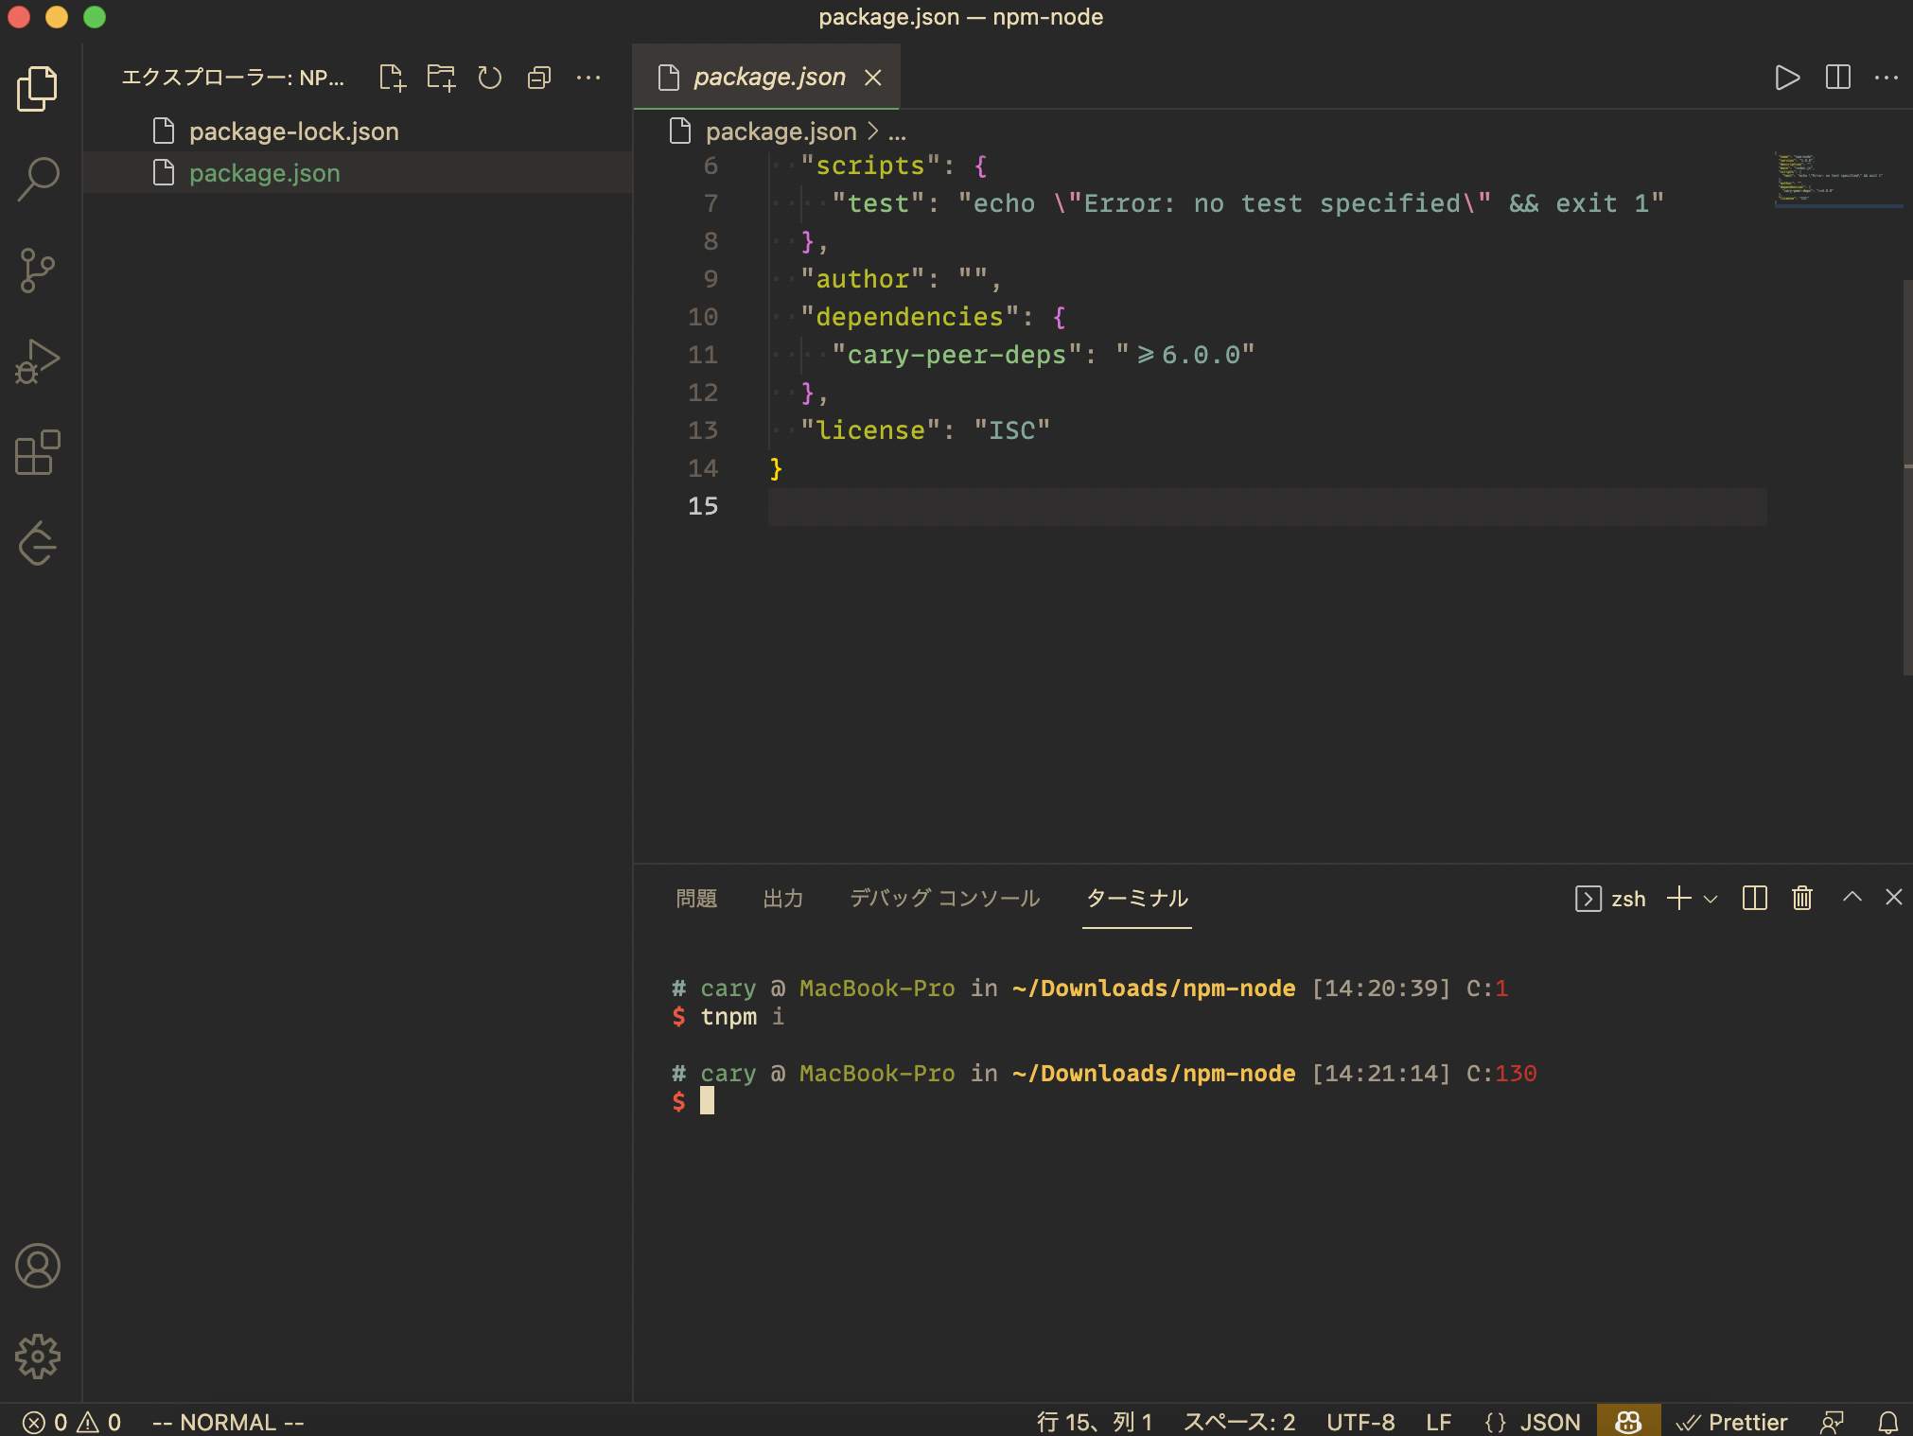Open the Extensions view
1913x1436 pixels.
(38, 453)
